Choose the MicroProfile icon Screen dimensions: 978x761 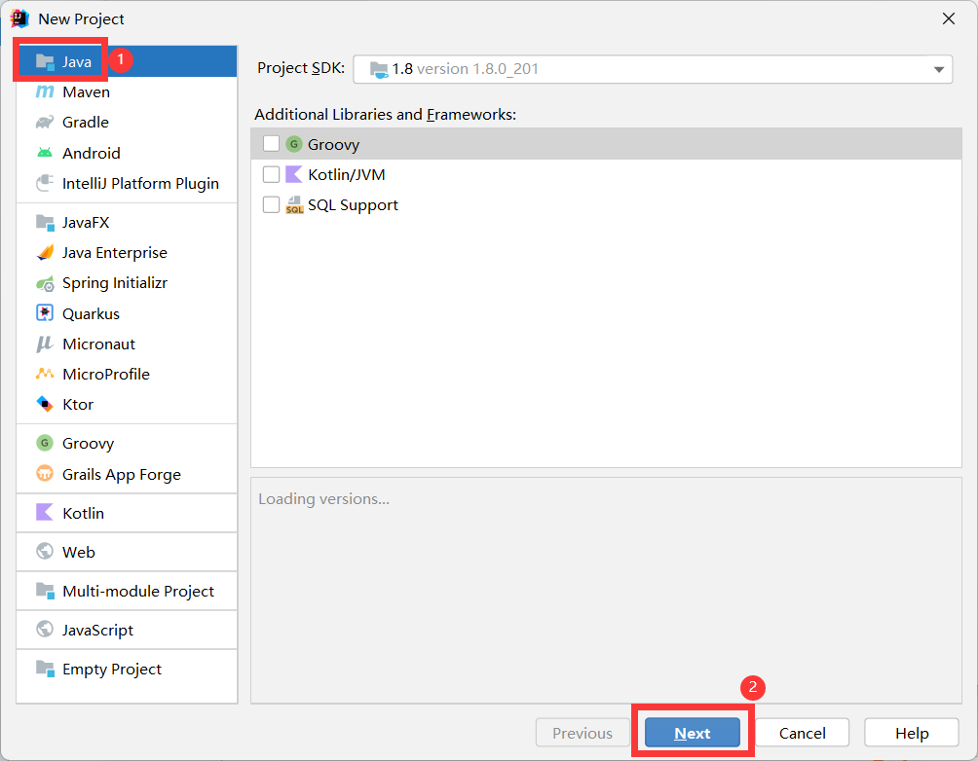[45, 374]
